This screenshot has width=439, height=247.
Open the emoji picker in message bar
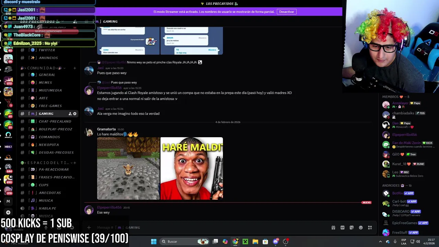pyautogui.click(x=361, y=227)
